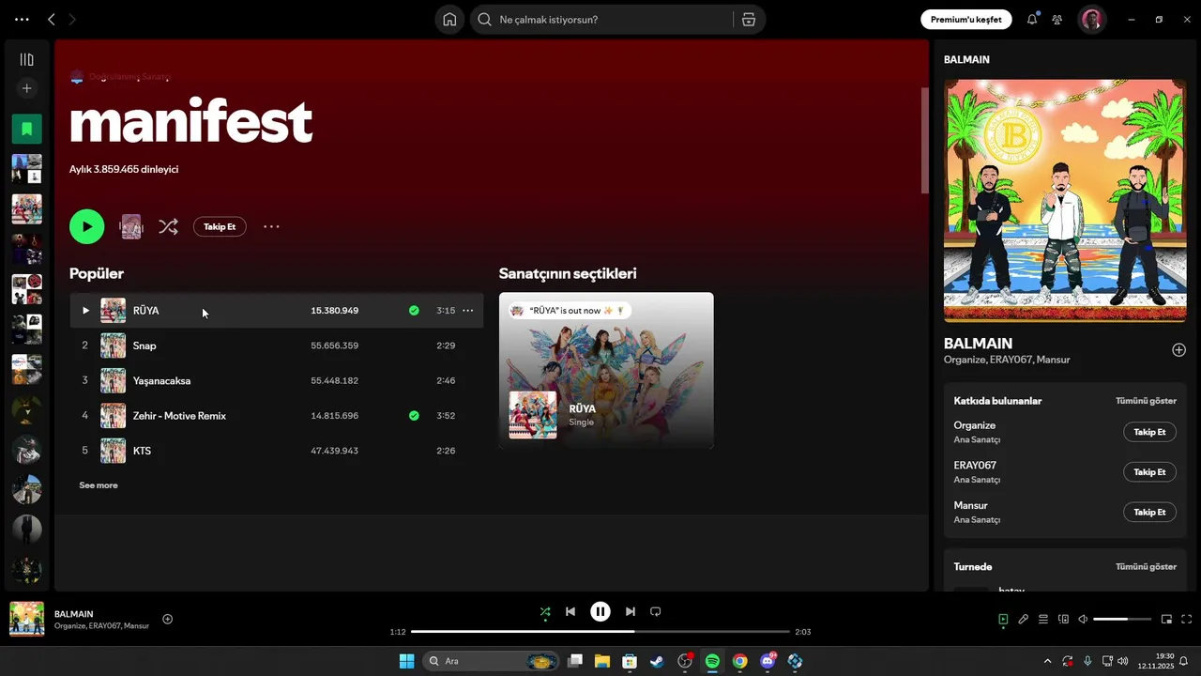Viewport: 1201px width, 676px height.
Task: Open the Liked Songs bookmark tile
Action: (x=26, y=129)
